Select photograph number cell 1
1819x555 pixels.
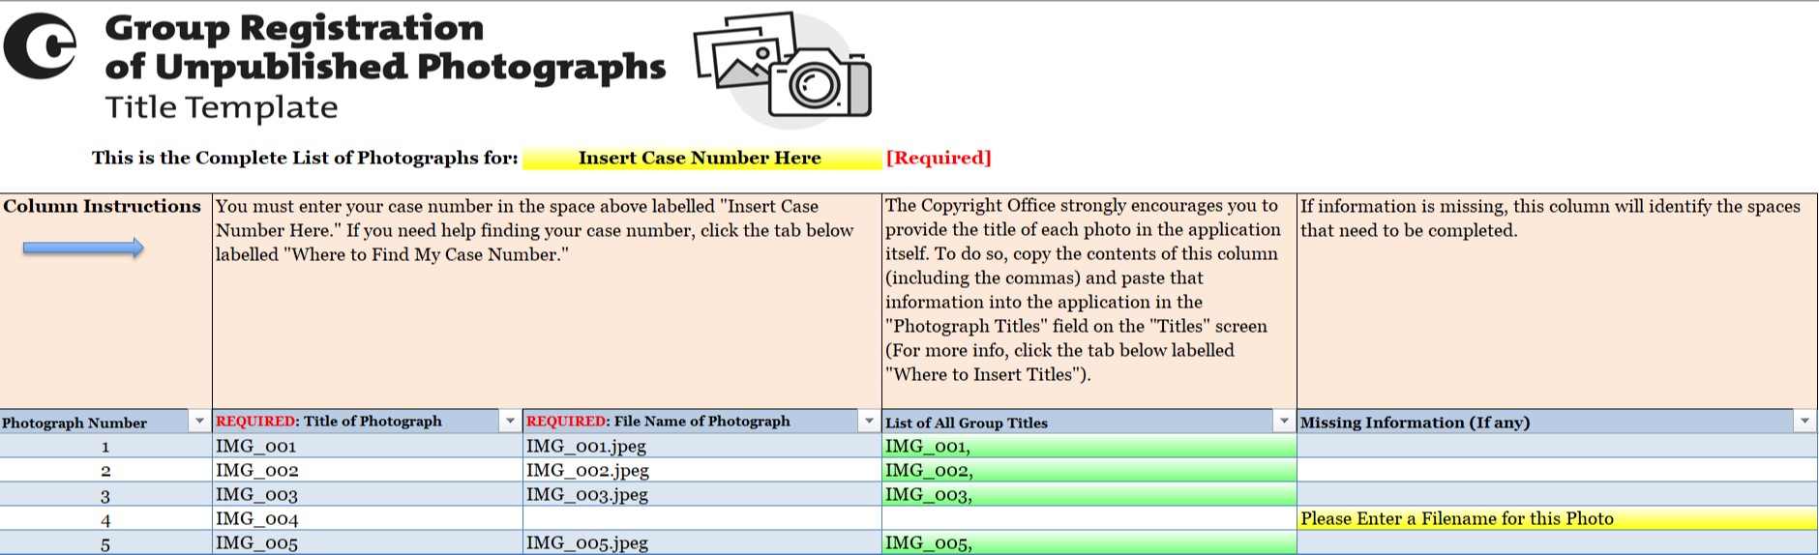coord(105,446)
